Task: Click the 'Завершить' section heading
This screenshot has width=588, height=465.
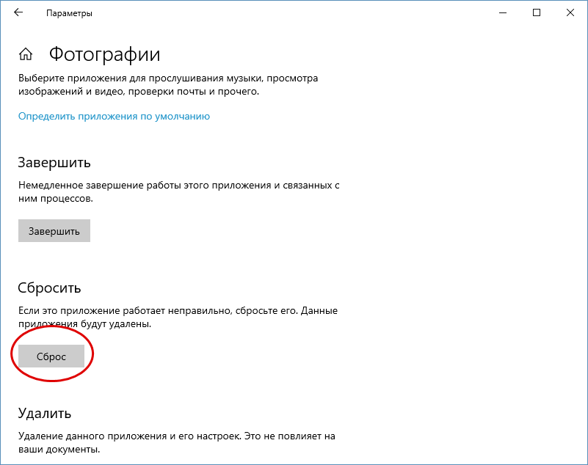Action: (54, 163)
